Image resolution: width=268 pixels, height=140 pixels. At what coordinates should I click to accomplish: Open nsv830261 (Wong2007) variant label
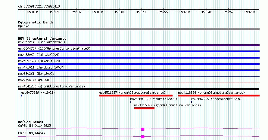click(x=36, y=74)
